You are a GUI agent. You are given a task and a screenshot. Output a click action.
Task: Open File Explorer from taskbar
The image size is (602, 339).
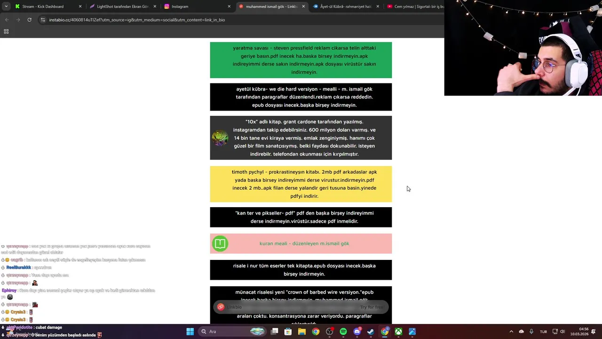(x=302, y=331)
